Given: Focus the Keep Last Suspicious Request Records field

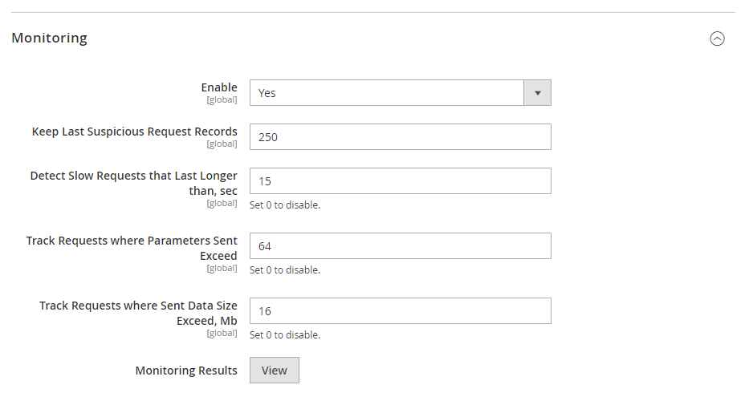Looking at the screenshot, I should tap(400, 137).
